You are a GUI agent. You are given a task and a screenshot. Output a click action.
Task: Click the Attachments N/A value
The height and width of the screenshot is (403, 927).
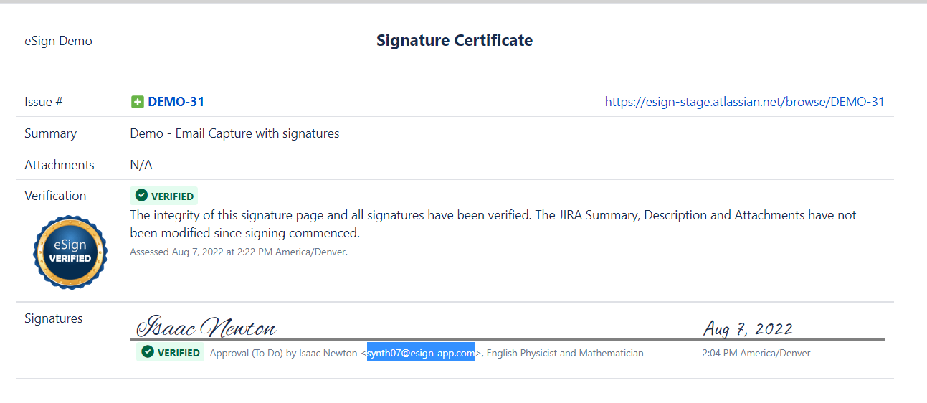[x=141, y=165]
